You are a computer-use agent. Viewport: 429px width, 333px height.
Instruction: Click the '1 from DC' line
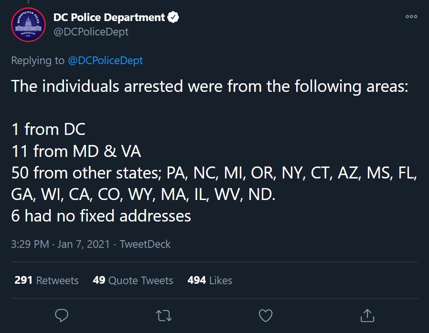48,129
